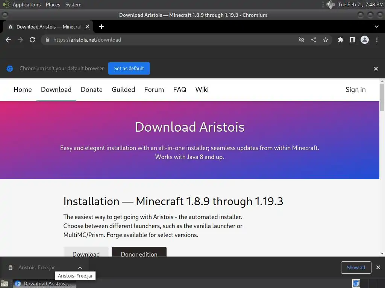Viewport: 385px width, 288px height.
Task: Open the Aristois-Free.jar downloaded file
Action: (x=36, y=267)
